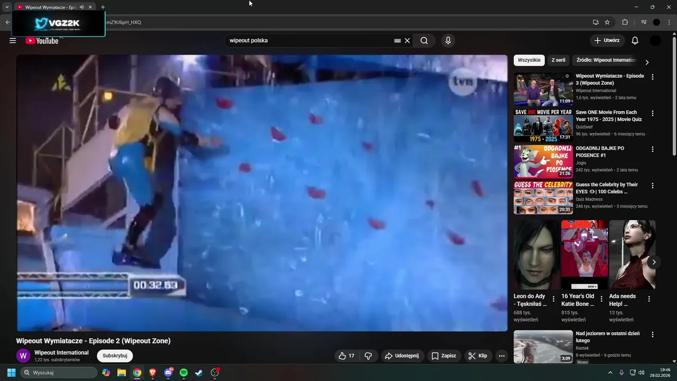Bookmark this page with the star icon
677x381 pixels.
click(x=607, y=22)
